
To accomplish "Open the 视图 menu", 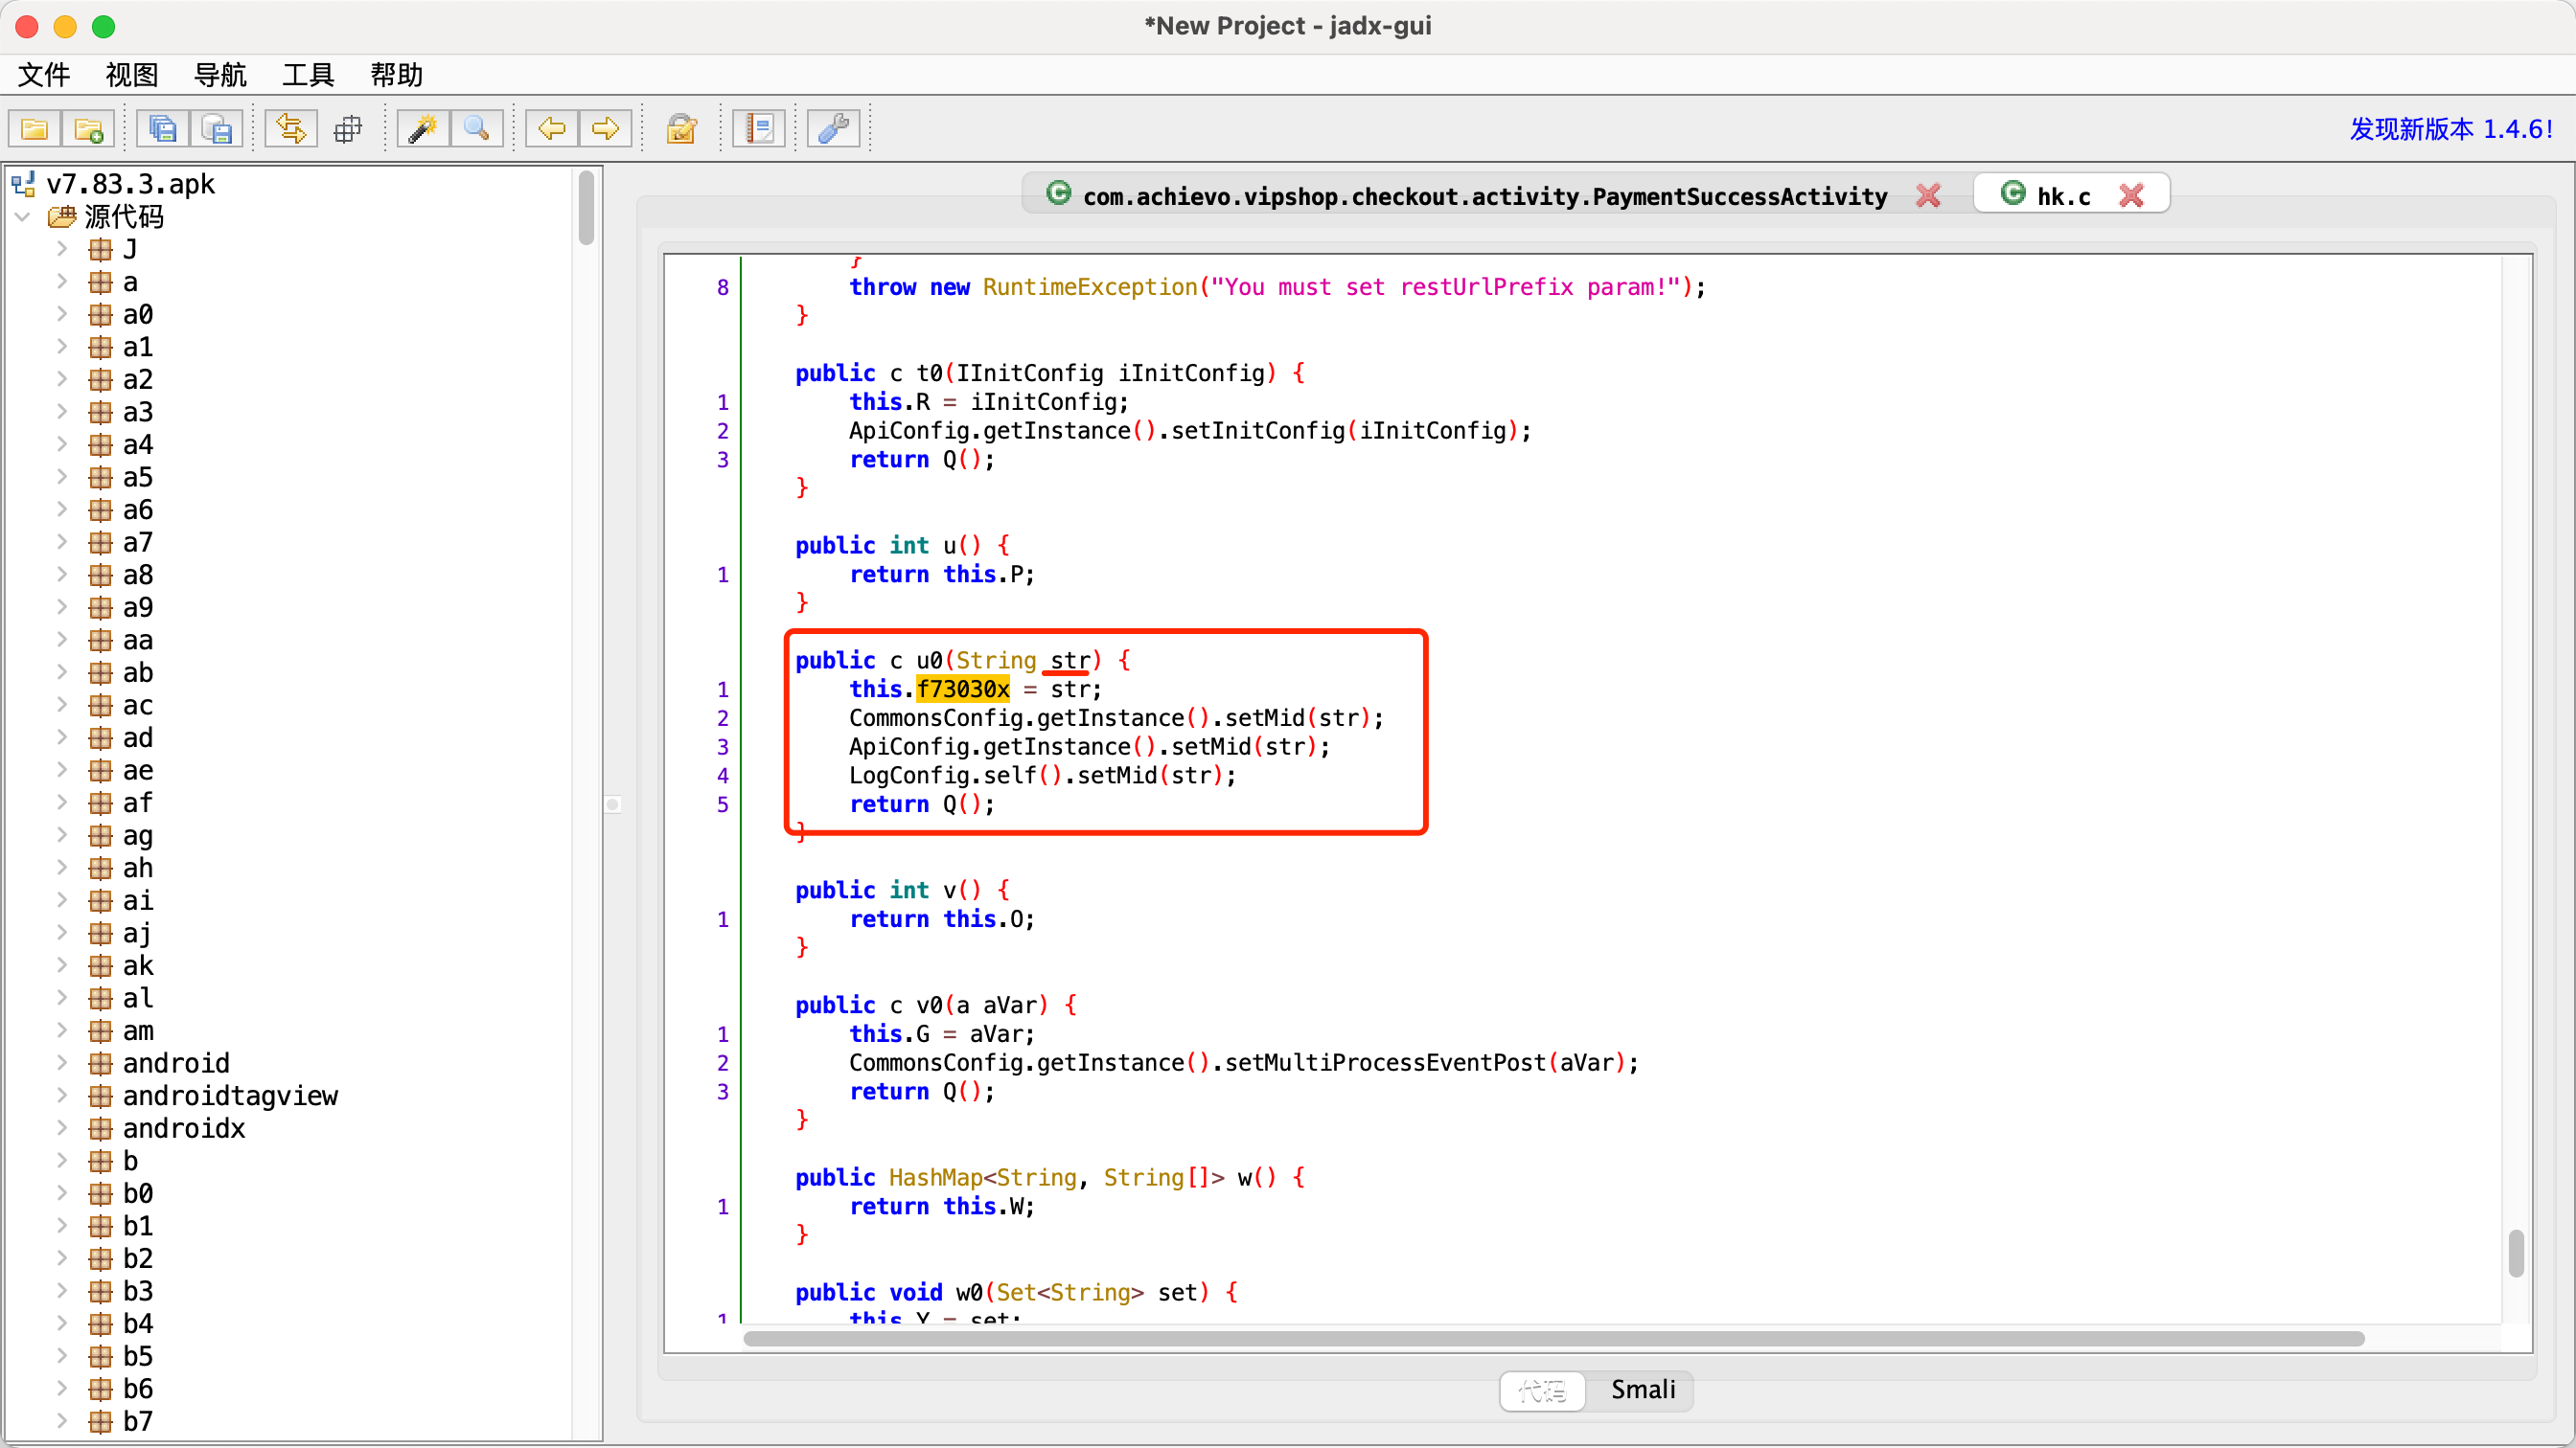I will point(132,75).
